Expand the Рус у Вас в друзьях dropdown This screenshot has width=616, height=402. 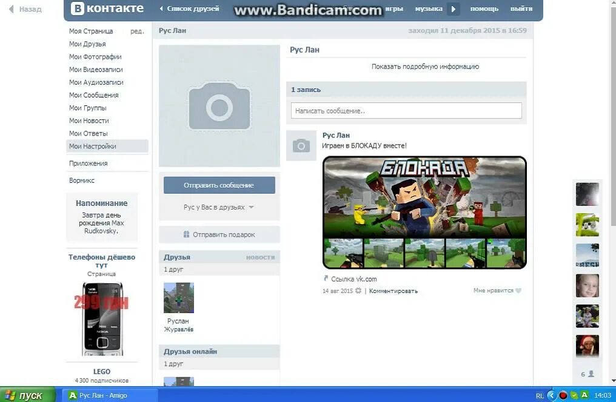coord(219,207)
